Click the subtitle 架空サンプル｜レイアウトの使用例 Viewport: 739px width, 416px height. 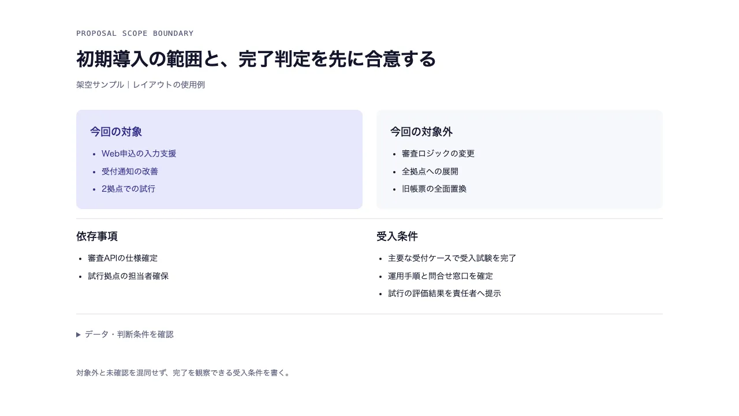tap(140, 85)
